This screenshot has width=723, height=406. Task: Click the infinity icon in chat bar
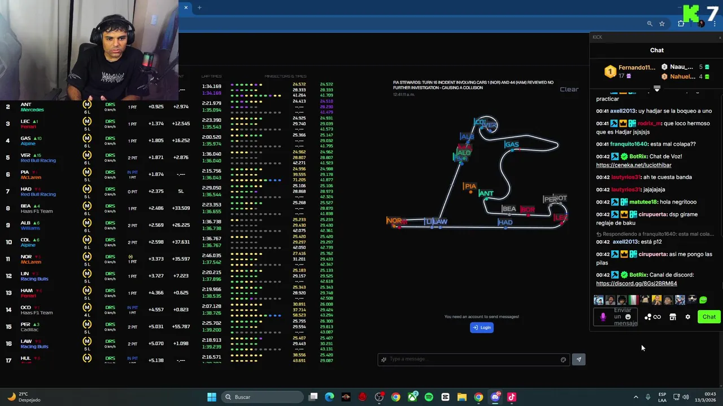(657, 317)
